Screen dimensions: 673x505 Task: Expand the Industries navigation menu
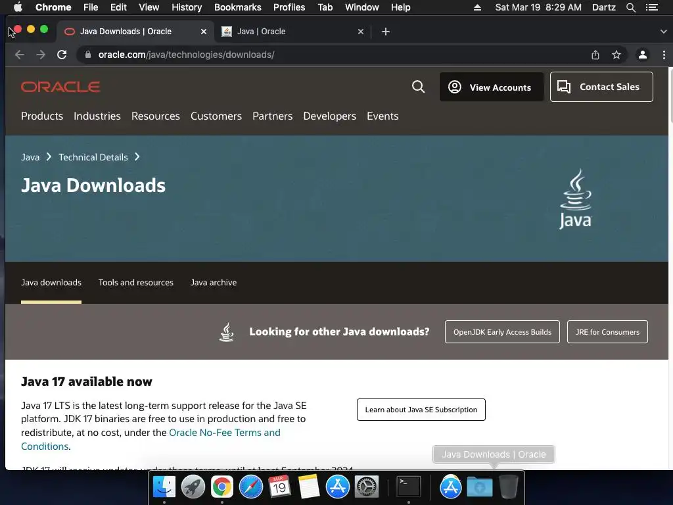[97, 116]
